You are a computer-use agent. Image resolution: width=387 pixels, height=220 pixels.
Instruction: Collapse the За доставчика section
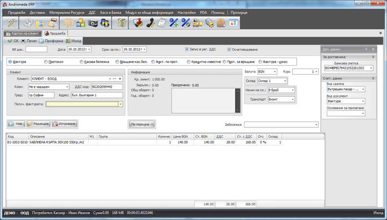(373, 57)
